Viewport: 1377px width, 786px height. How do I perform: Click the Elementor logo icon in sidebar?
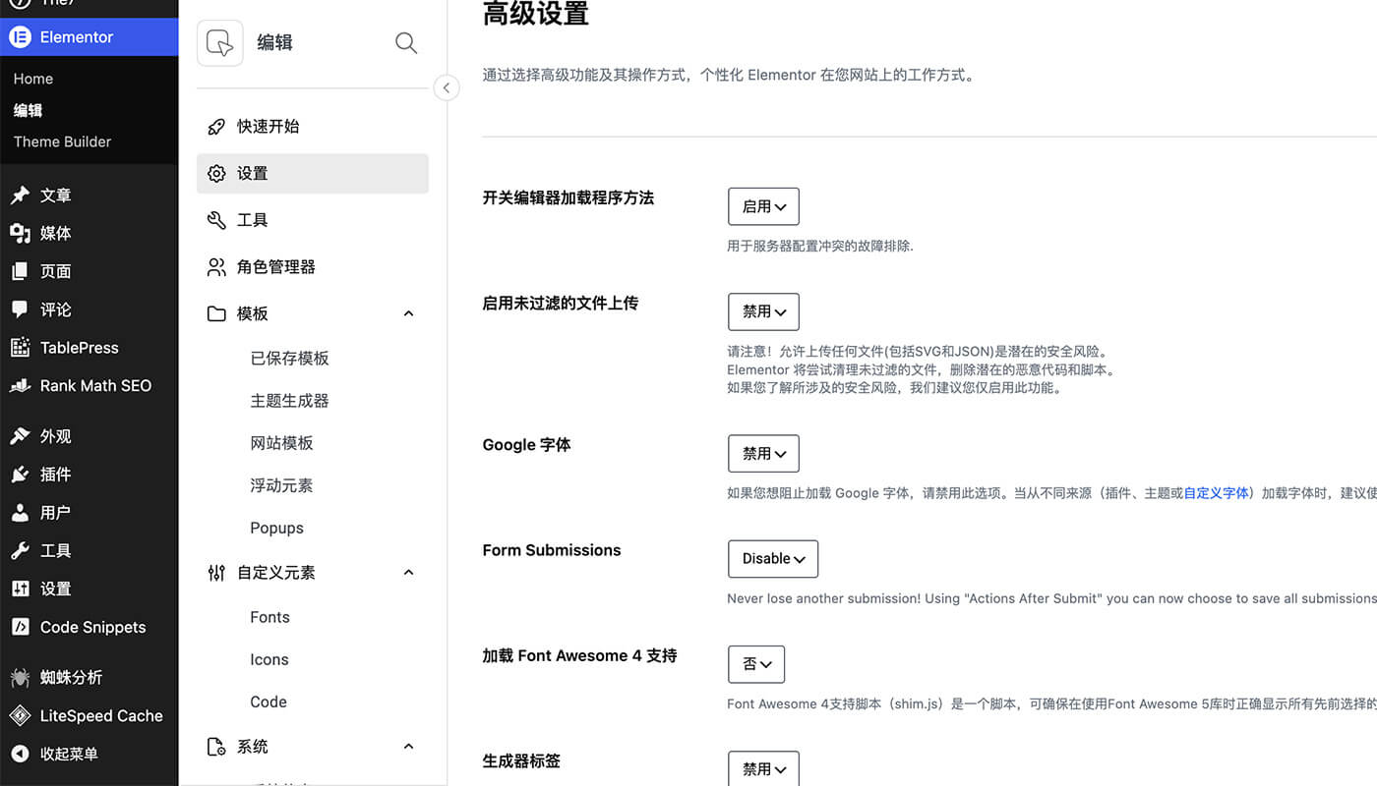click(x=20, y=37)
